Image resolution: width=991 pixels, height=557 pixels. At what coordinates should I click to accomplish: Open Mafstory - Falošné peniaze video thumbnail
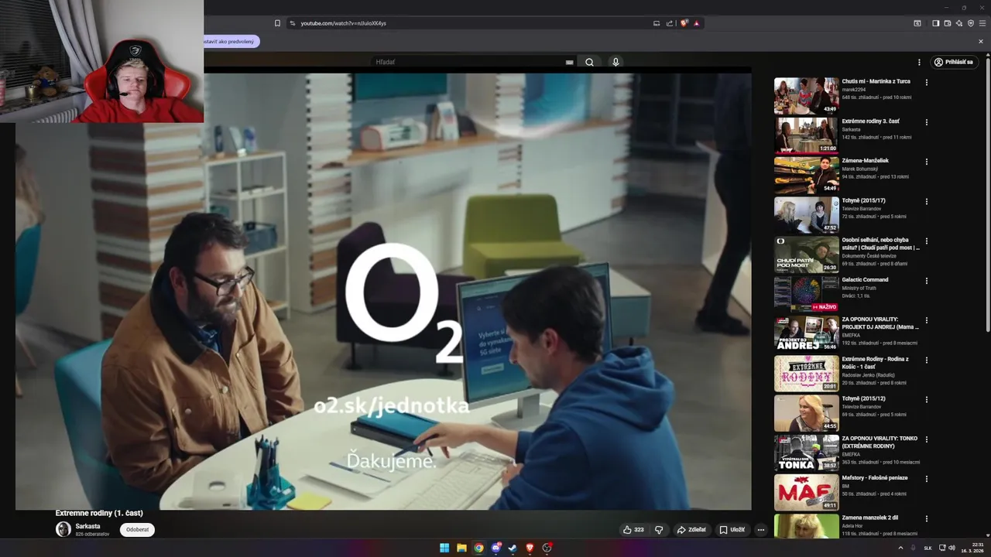click(x=806, y=492)
